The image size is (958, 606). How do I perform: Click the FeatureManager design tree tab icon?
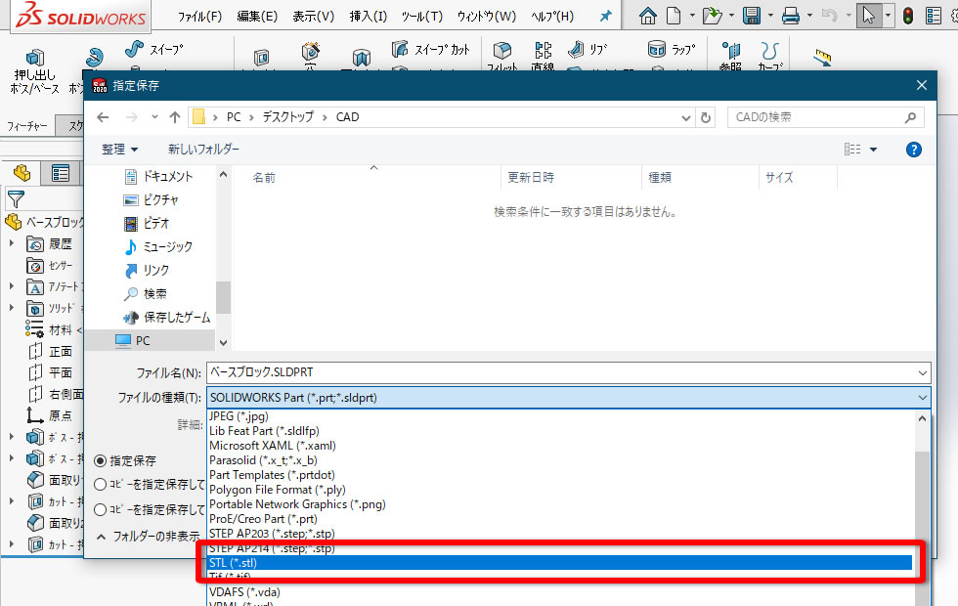point(22,174)
